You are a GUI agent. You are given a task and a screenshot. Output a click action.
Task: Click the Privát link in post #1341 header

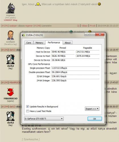coord(93,26)
